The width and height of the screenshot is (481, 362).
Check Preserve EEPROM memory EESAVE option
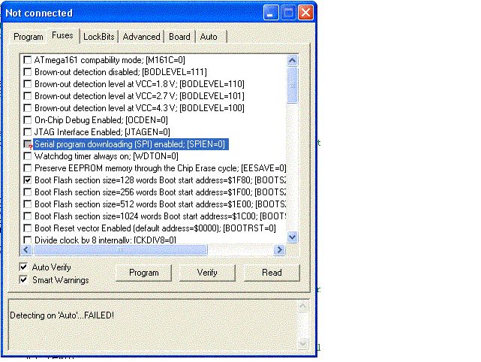[x=28, y=168]
